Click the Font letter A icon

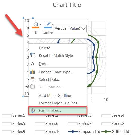[33, 64]
